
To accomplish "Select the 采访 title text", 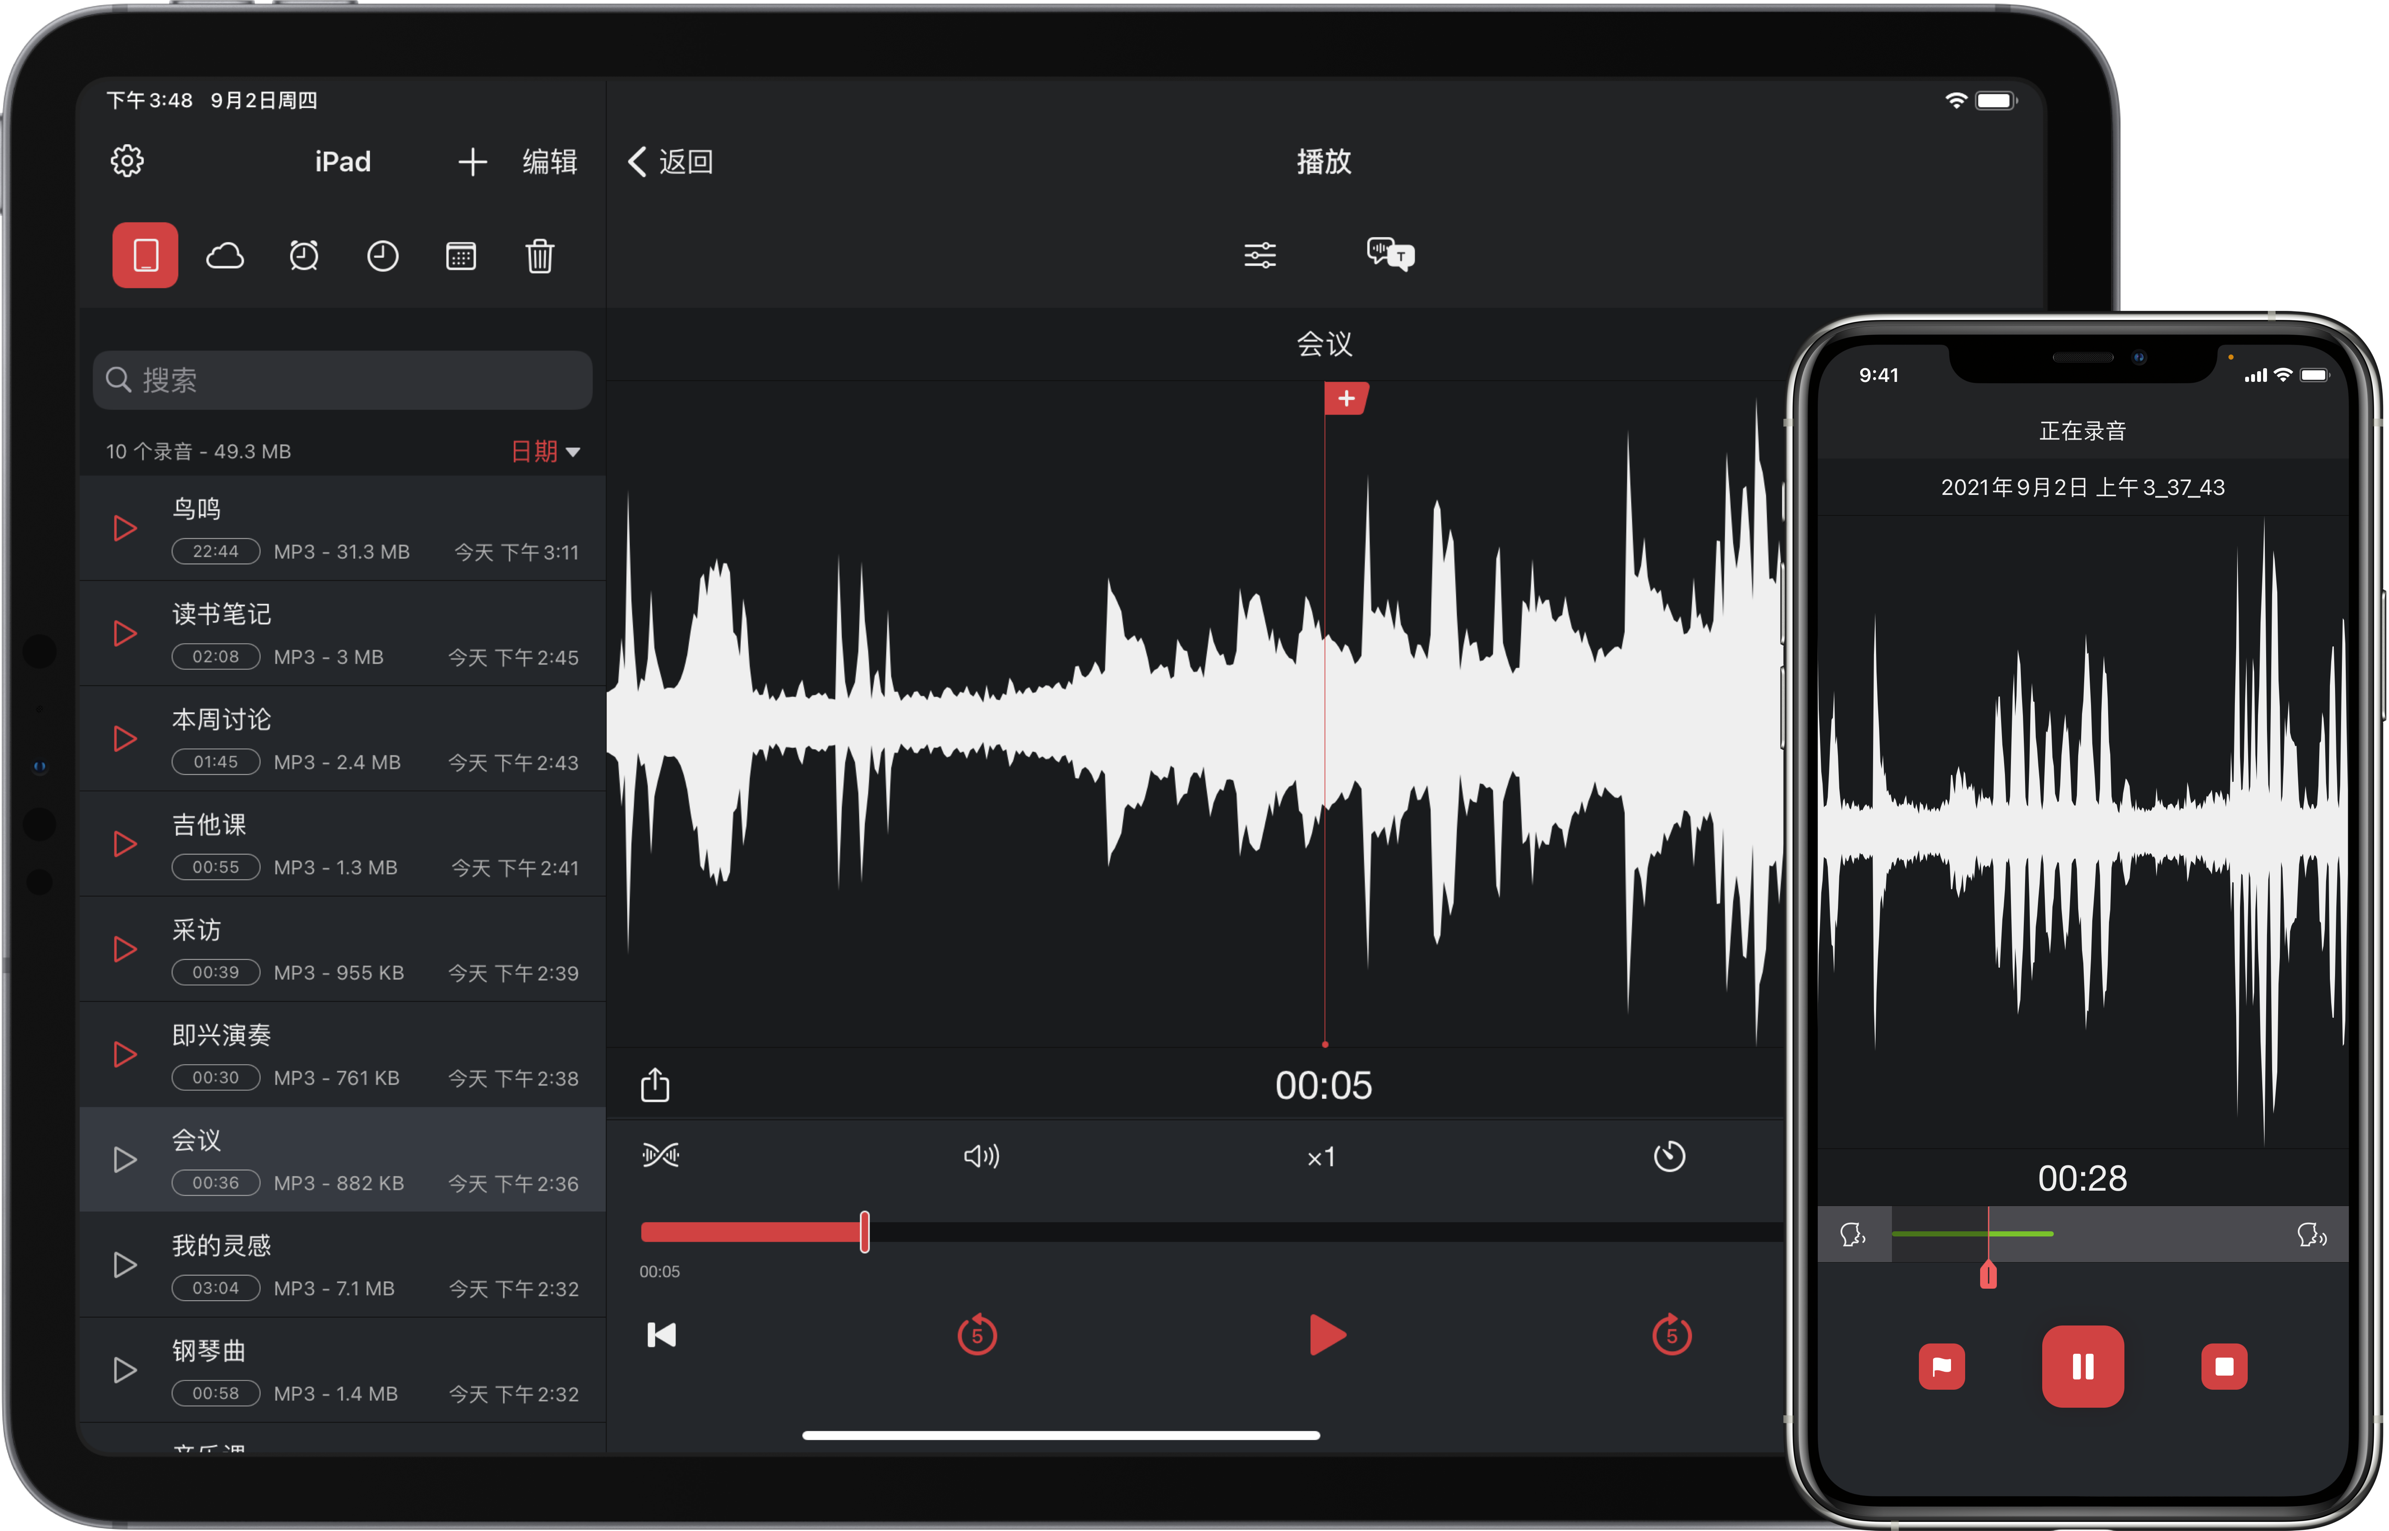I will (197, 930).
